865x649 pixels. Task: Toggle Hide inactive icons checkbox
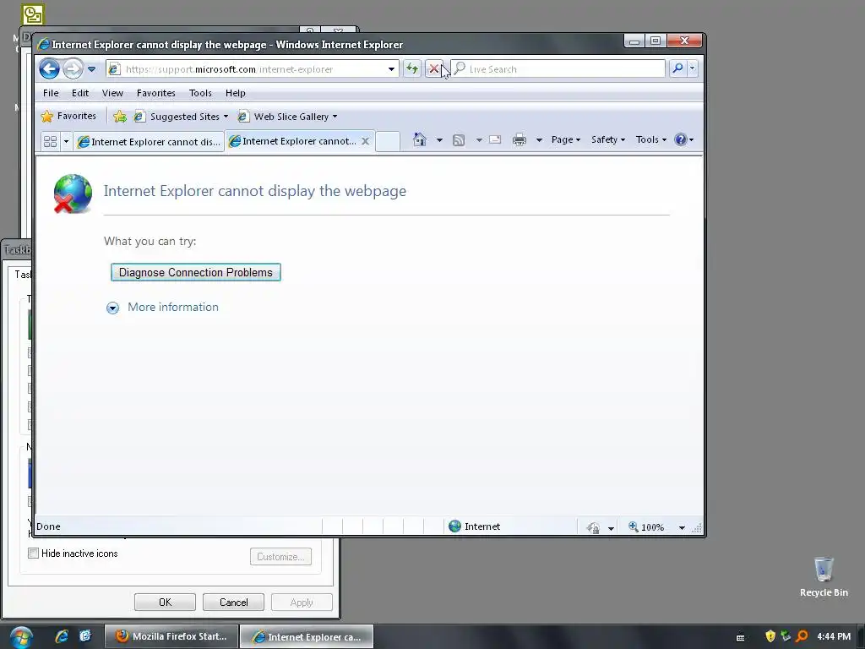coord(34,553)
